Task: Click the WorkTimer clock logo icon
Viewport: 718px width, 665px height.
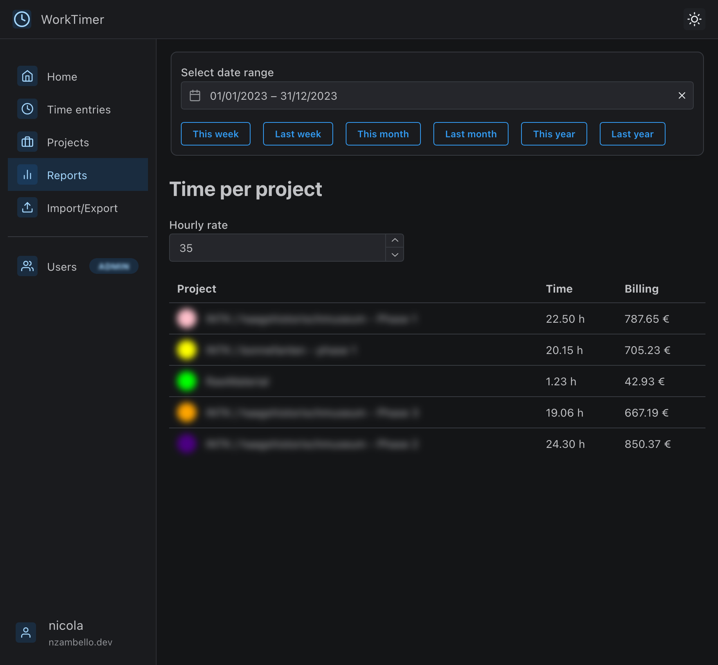Action: coord(22,19)
